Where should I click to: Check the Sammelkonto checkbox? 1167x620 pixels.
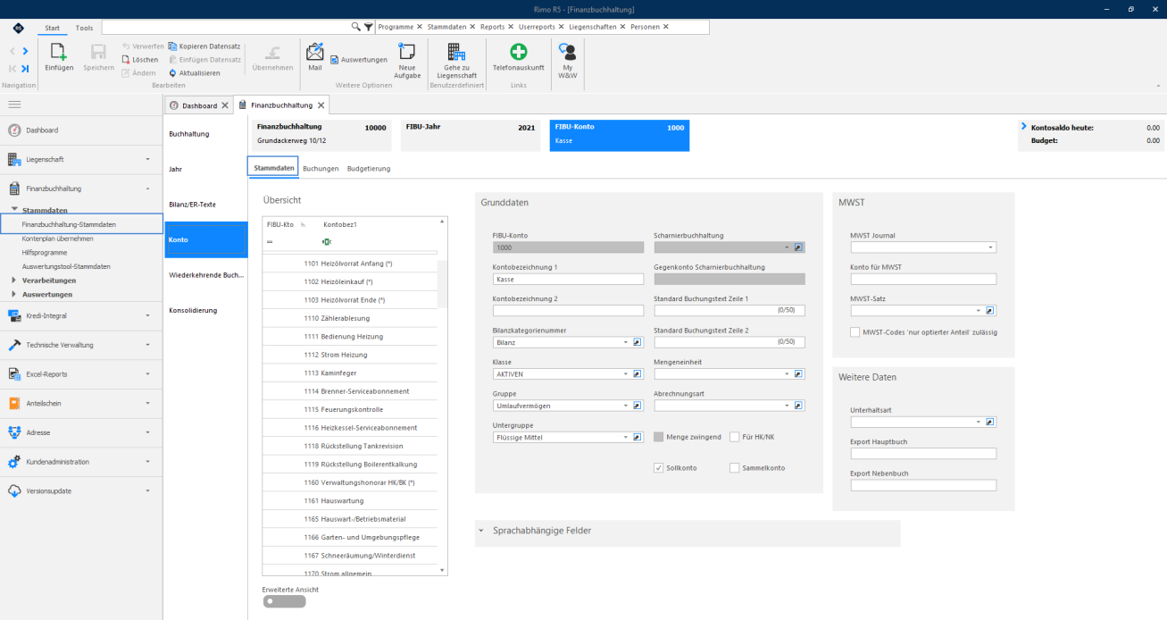point(735,467)
